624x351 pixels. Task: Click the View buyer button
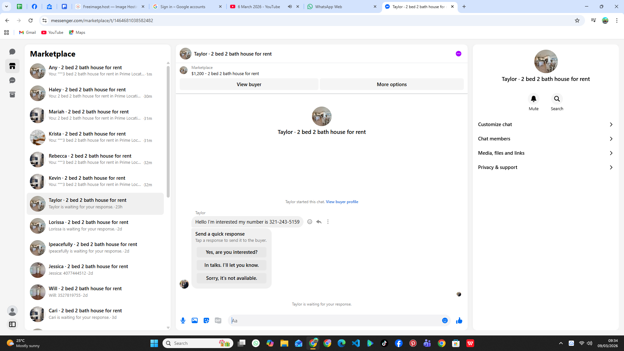249,84
